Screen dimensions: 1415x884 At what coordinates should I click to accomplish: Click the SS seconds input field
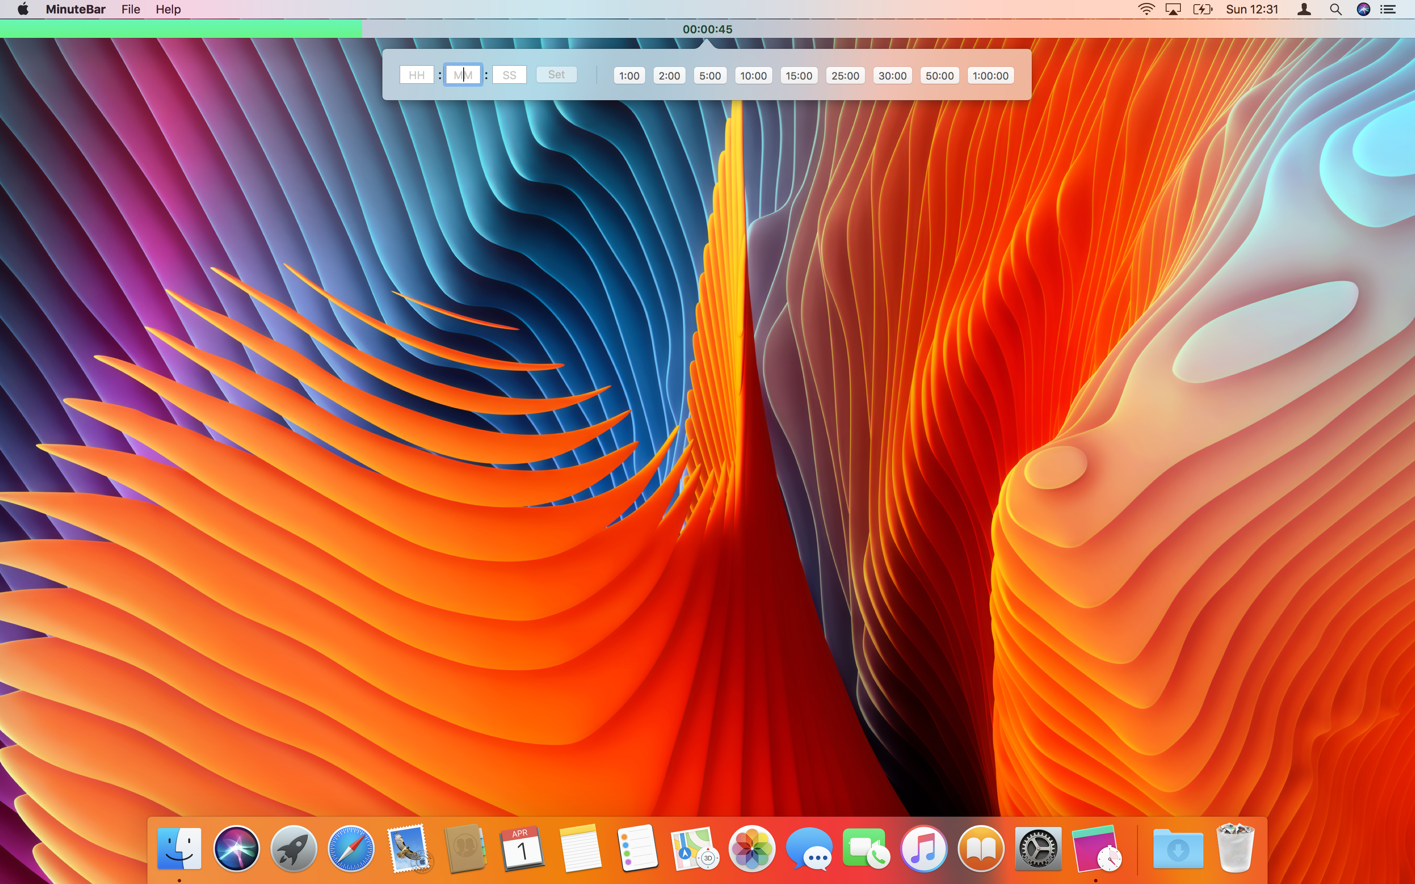click(509, 75)
